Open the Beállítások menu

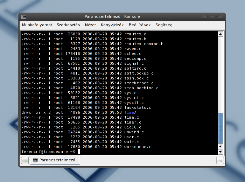(140, 25)
